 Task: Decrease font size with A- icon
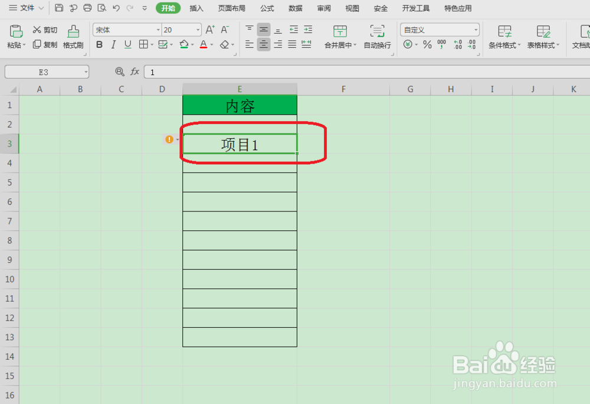225,30
